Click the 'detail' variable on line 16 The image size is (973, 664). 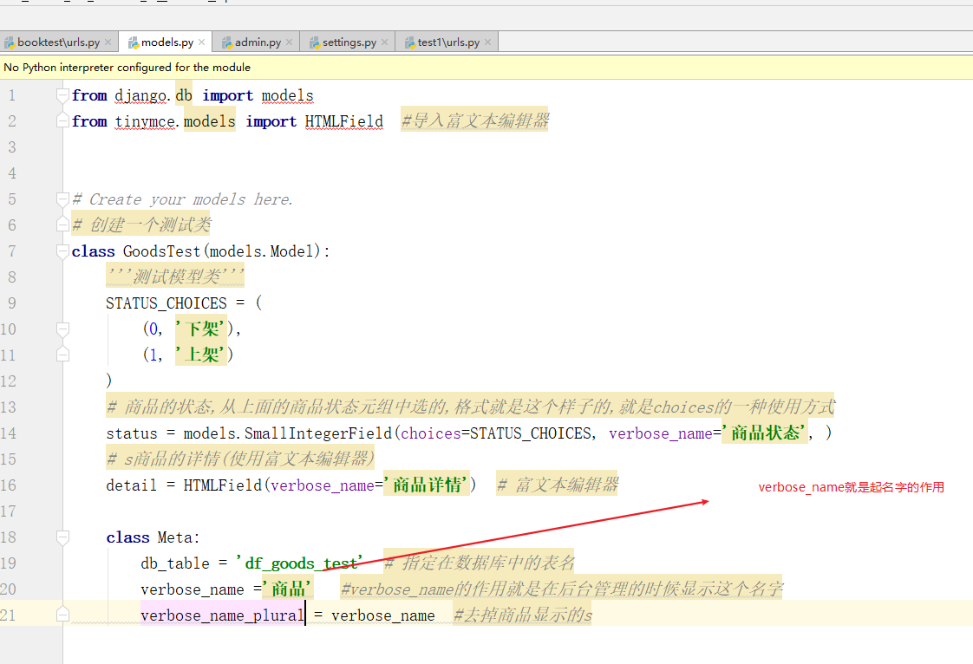131,485
